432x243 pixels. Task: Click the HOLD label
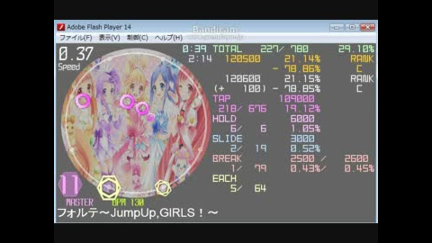point(225,119)
